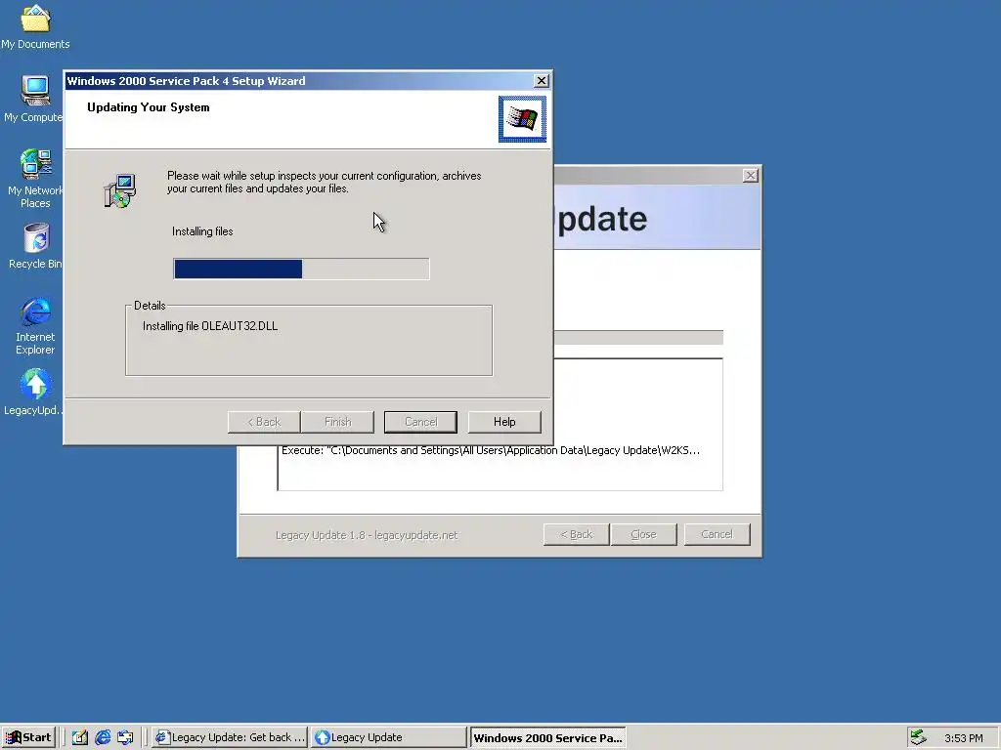Switch to Windows 2000 Service Pack taskbar button
This screenshot has height=750, width=1001.
[x=547, y=737]
